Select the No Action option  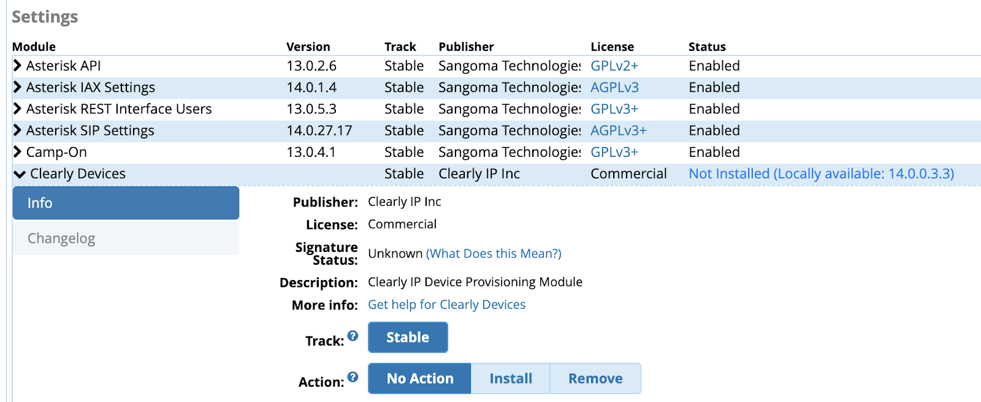[x=419, y=379]
